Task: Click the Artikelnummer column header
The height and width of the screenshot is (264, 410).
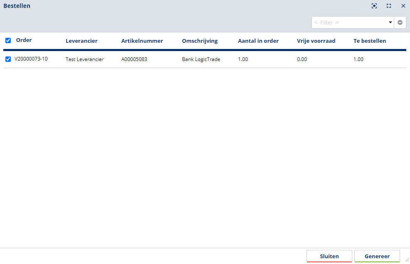Action: (x=142, y=41)
